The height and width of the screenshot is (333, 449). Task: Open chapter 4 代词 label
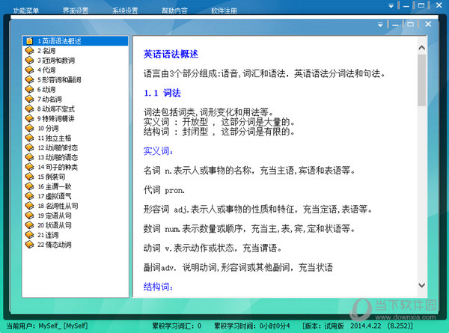click(46, 70)
